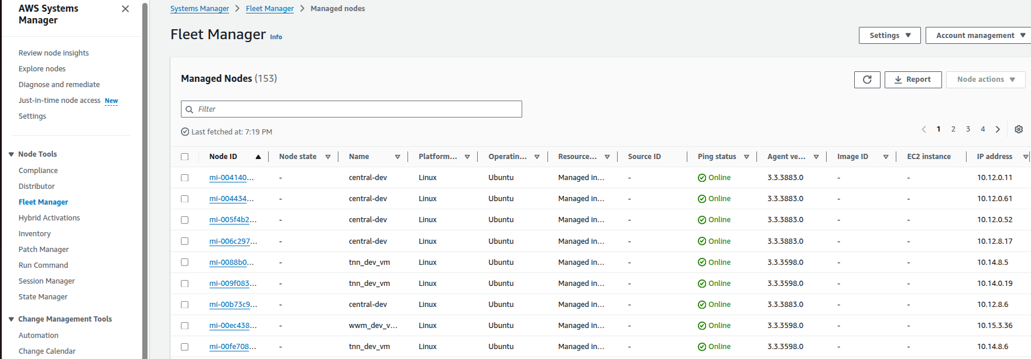Click the Ping status column sort icon
The width and height of the screenshot is (1031, 359).
(746, 157)
